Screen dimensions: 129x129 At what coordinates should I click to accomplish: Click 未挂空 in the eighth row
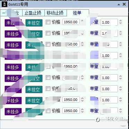pos(34,101)
